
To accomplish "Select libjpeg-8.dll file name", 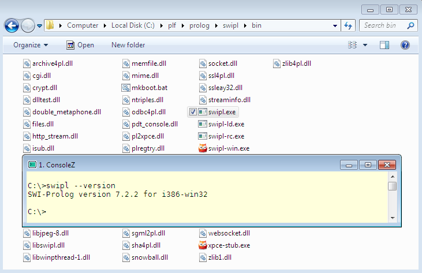I will pos(50,233).
